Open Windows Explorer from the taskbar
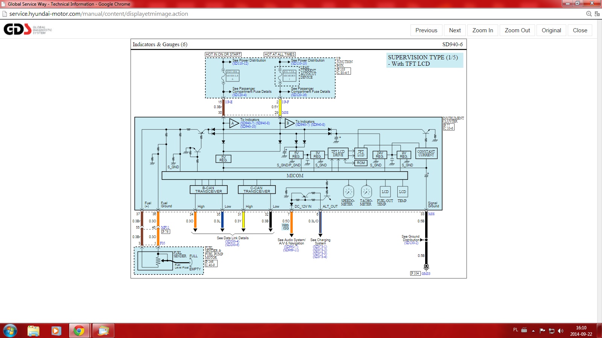The height and width of the screenshot is (338, 602). [x=33, y=330]
